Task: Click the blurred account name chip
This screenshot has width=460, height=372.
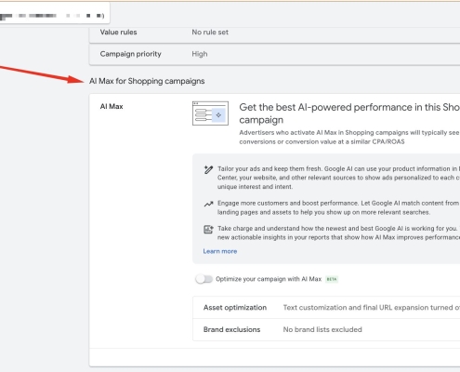Action: click(55, 14)
